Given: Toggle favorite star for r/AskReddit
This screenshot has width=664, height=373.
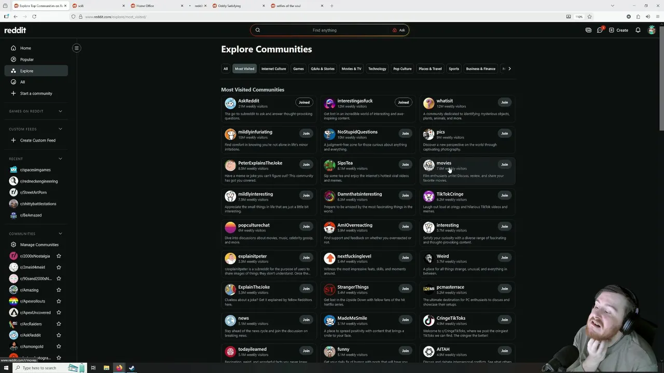Looking at the screenshot, I should pyautogui.click(x=59, y=335).
